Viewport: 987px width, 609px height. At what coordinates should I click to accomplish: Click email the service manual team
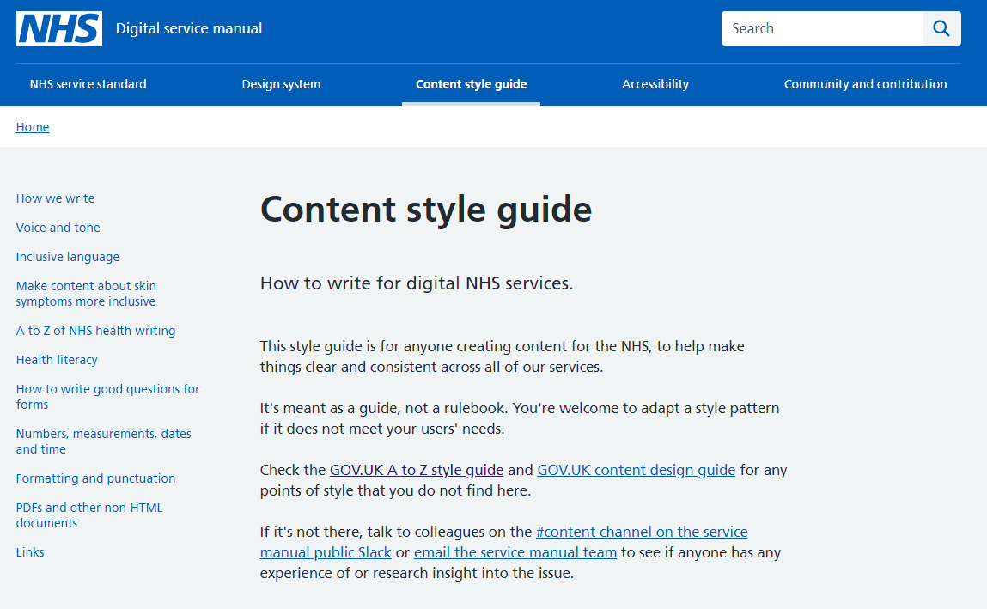pos(515,552)
